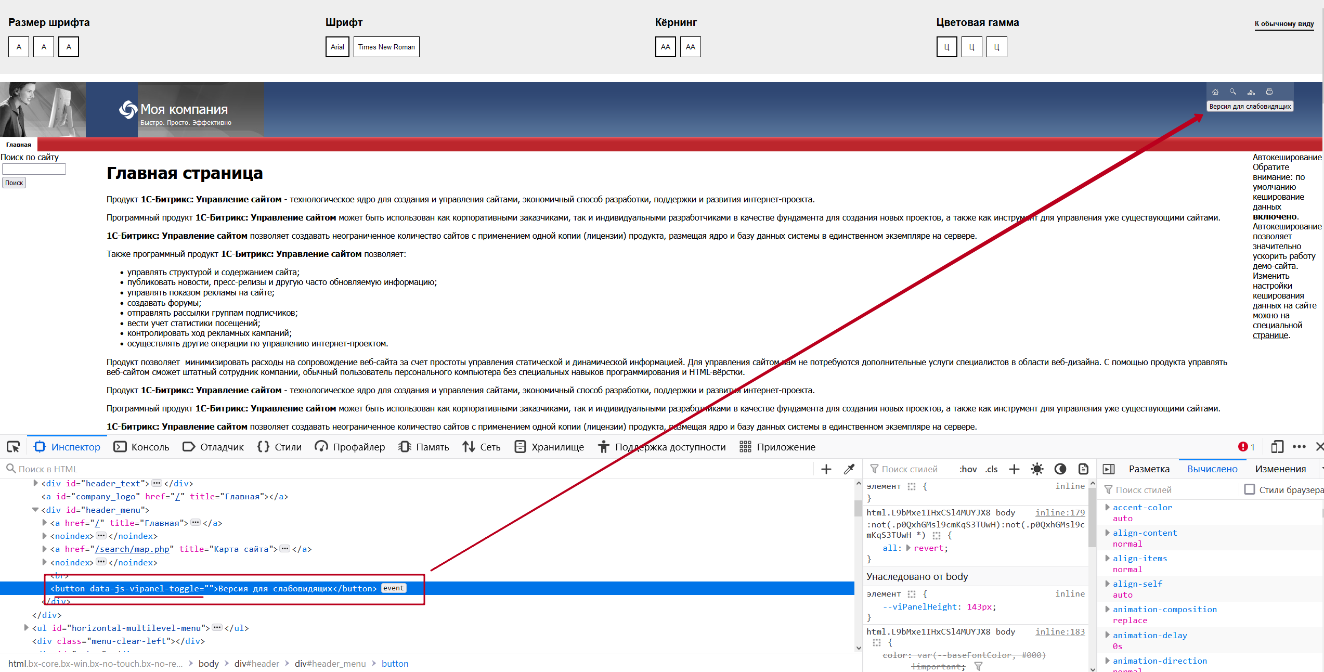Viewport: 1324px width, 672px height.
Task: Open the Разметка sidebar tab
Action: (x=1149, y=469)
